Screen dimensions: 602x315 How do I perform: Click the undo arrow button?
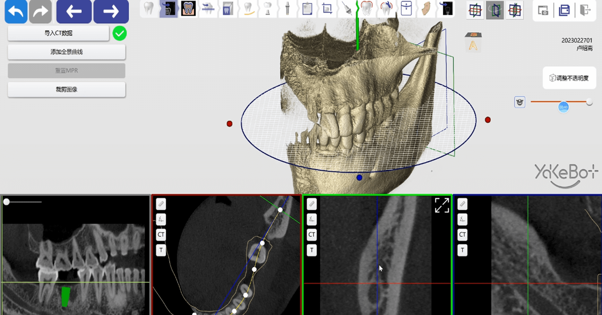[16, 12]
